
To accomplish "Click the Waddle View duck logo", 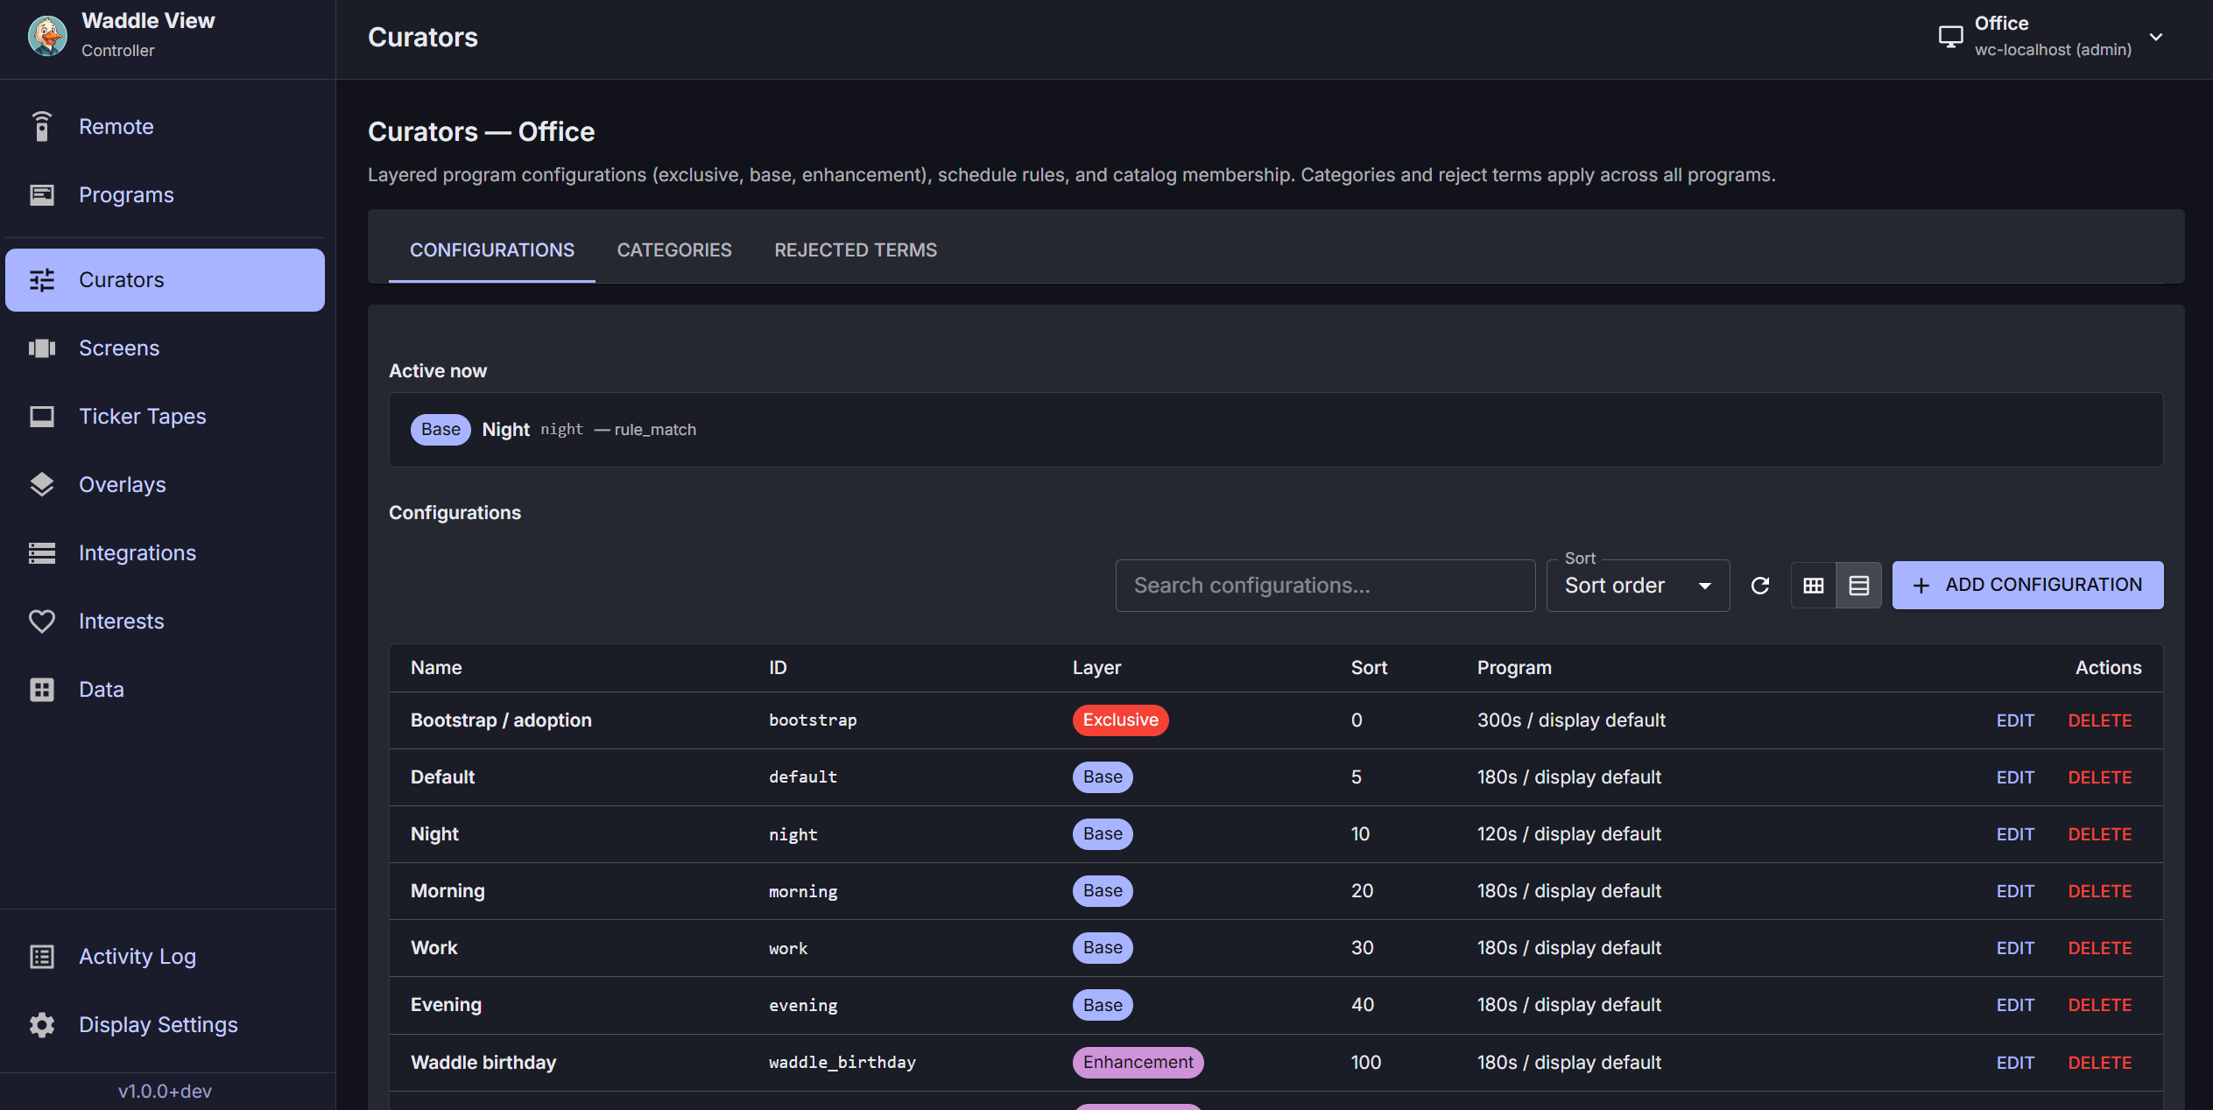I will pyautogui.click(x=47, y=36).
